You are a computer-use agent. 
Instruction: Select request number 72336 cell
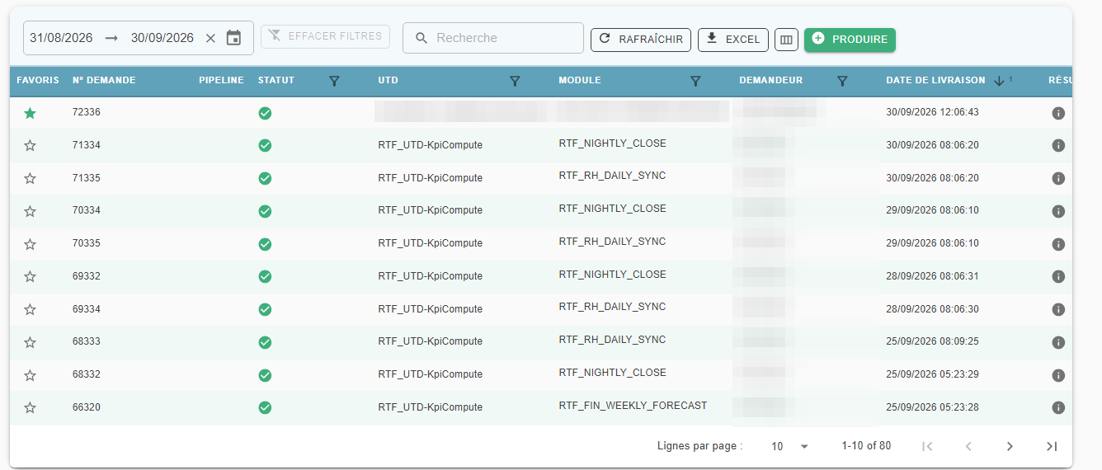[x=87, y=112]
